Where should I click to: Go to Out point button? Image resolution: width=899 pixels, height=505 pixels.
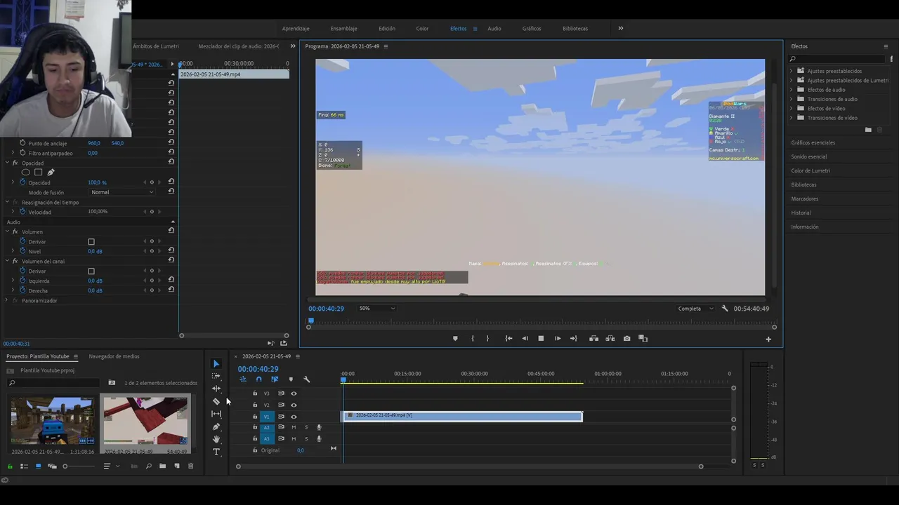[x=574, y=339]
